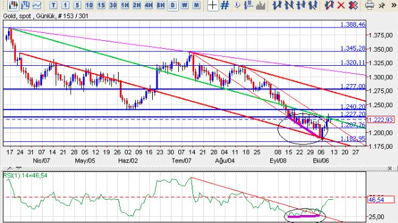Click the 1.182,95 level label

[x=353, y=139]
